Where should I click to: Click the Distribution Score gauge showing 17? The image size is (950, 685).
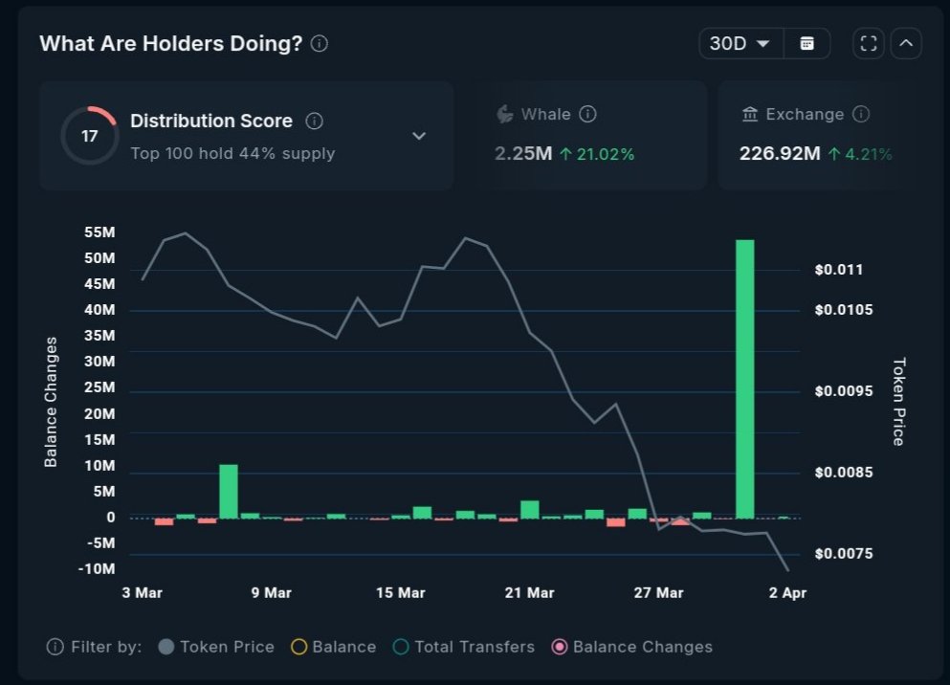pos(90,136)
